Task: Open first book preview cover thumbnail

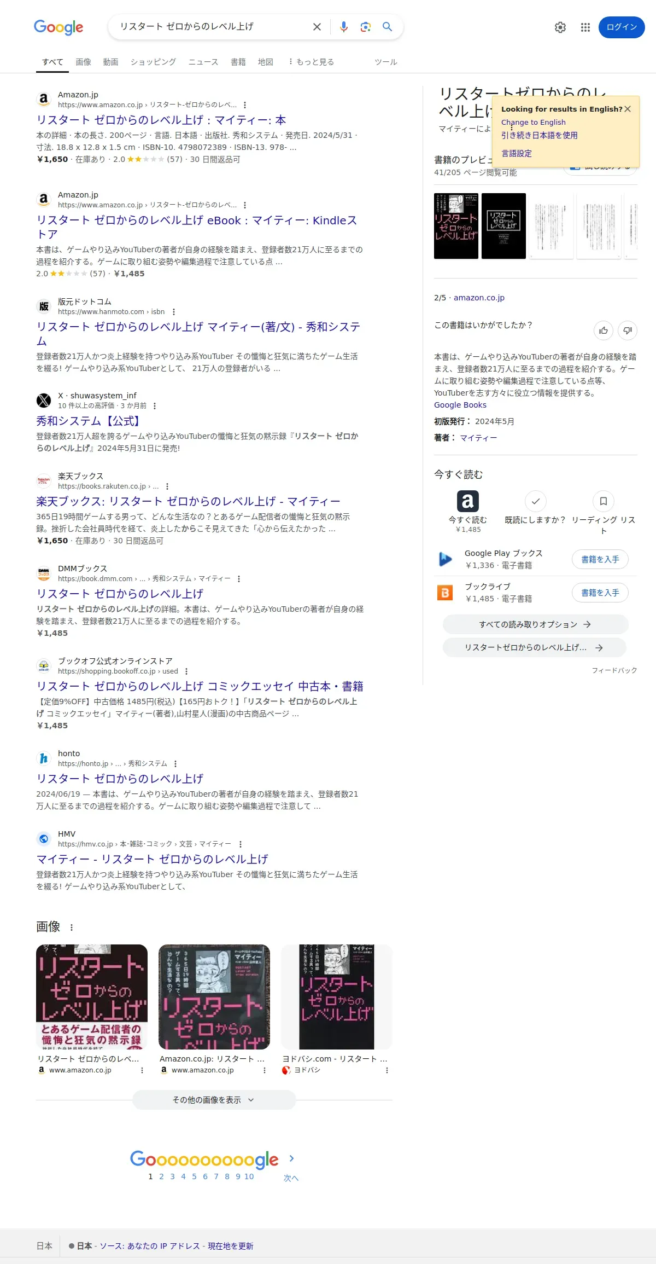Action: pyautogui.click(x=456, y=226)
